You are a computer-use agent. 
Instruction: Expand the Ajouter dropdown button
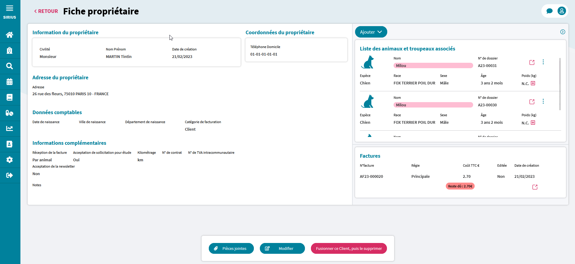pos(371,32)
